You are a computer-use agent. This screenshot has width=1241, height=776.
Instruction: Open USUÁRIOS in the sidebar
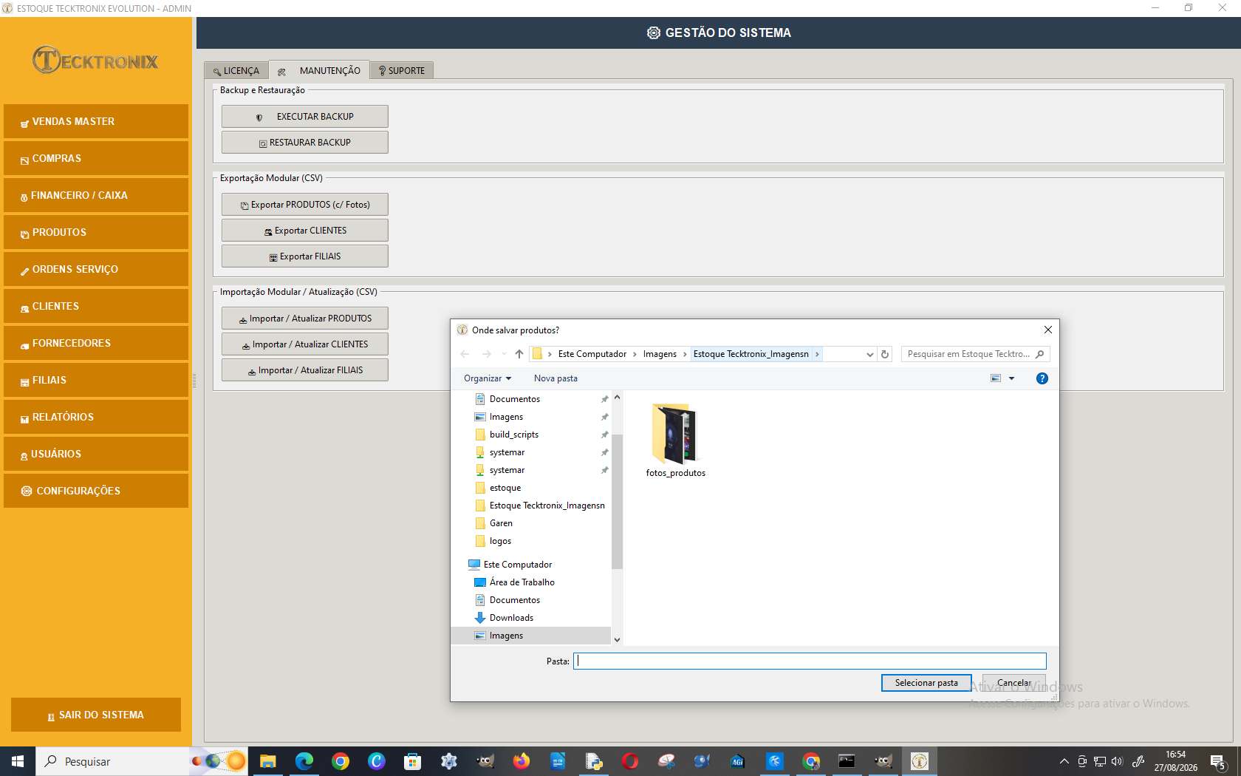coord(96,454)
